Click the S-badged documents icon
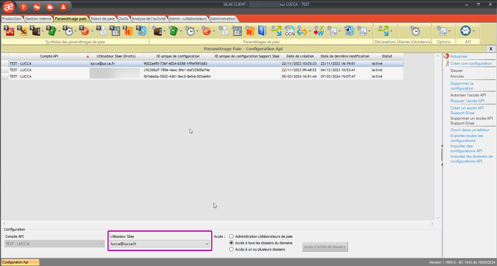 click(x=141, y=31)
